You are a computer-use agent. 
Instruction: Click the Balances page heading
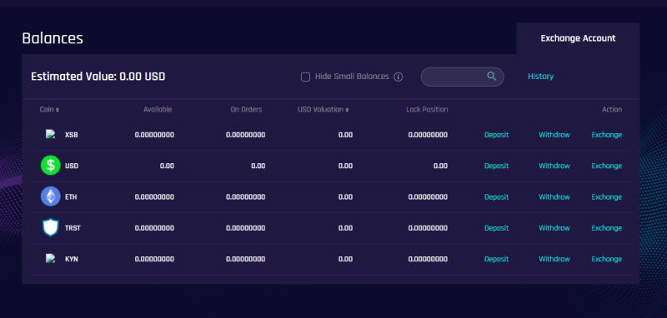[53, 38]
